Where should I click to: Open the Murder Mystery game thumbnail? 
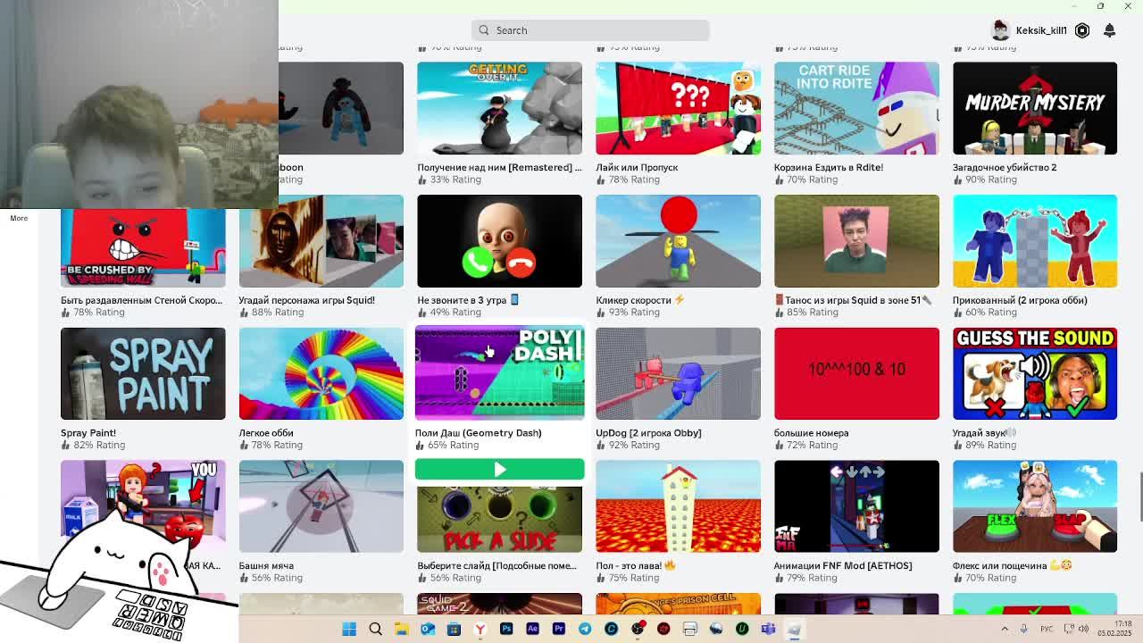coord(1035,108)
